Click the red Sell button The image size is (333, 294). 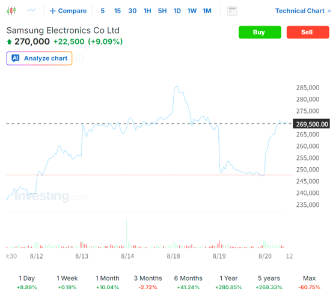click(308, 32)
